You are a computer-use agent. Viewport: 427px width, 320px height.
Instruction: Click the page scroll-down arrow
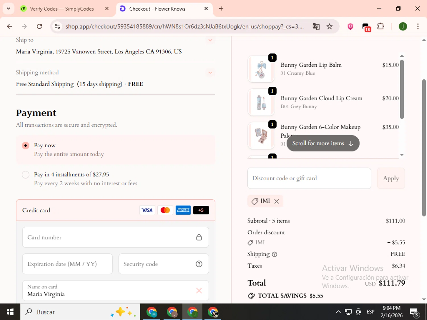(424, 299)
